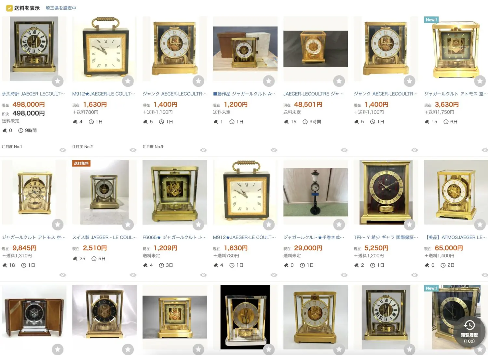
Task: Uncheck the 送料を表示 checkbox
Action: coord(9,8)
